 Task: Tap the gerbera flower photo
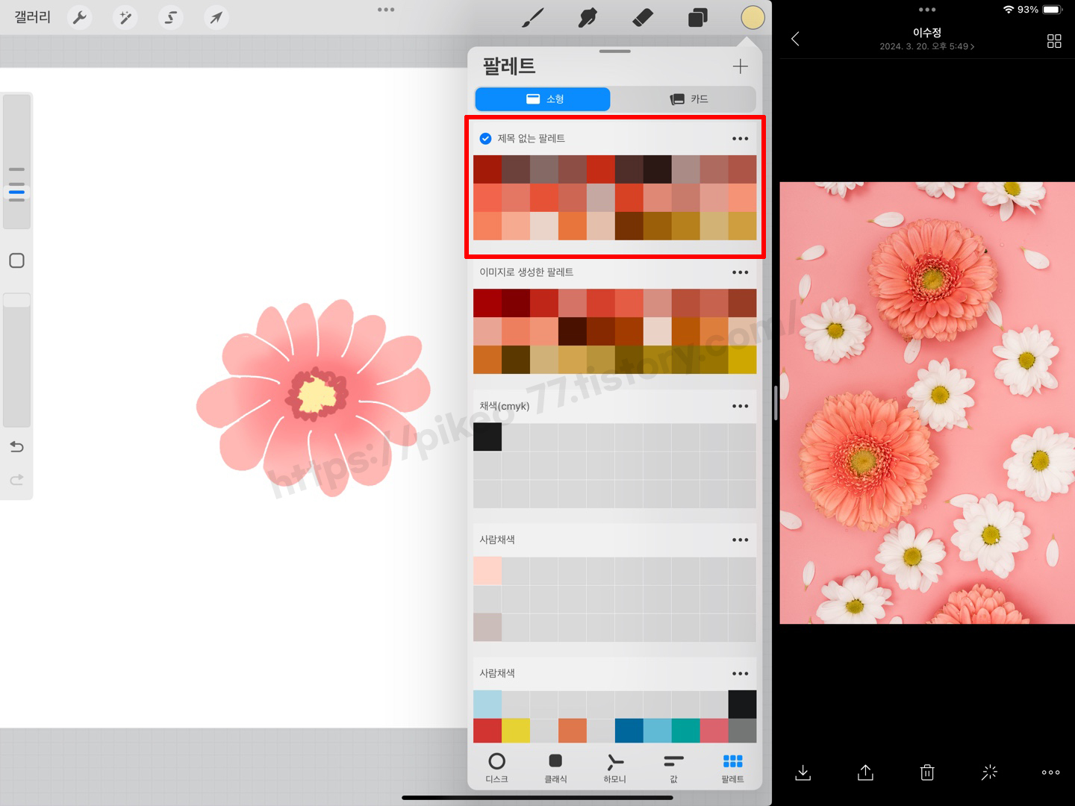pyautogui.click(x=927, y=403)
